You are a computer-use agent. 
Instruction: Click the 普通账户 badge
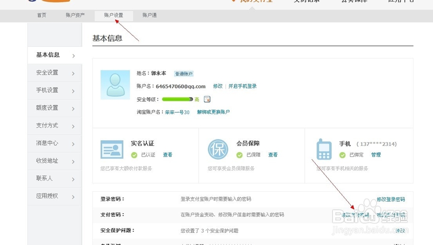click(184, 74)
